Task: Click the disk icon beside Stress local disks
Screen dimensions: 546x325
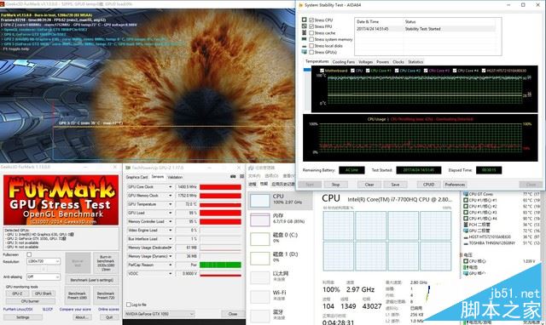Action: tap(305, 46)
